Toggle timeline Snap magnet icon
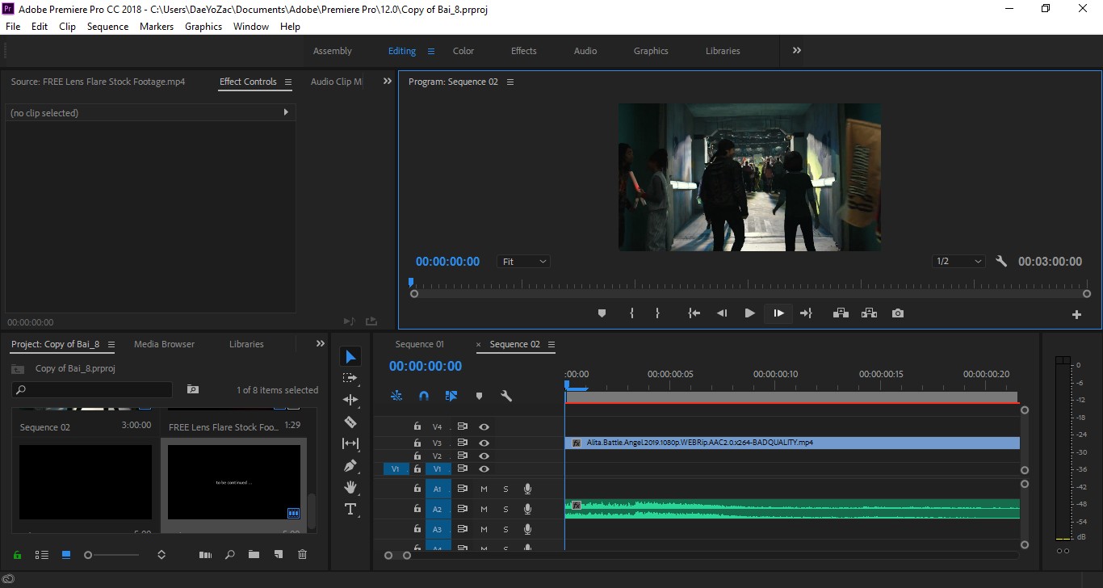This screenshot has width=1103, height=588. coord(424,396)
